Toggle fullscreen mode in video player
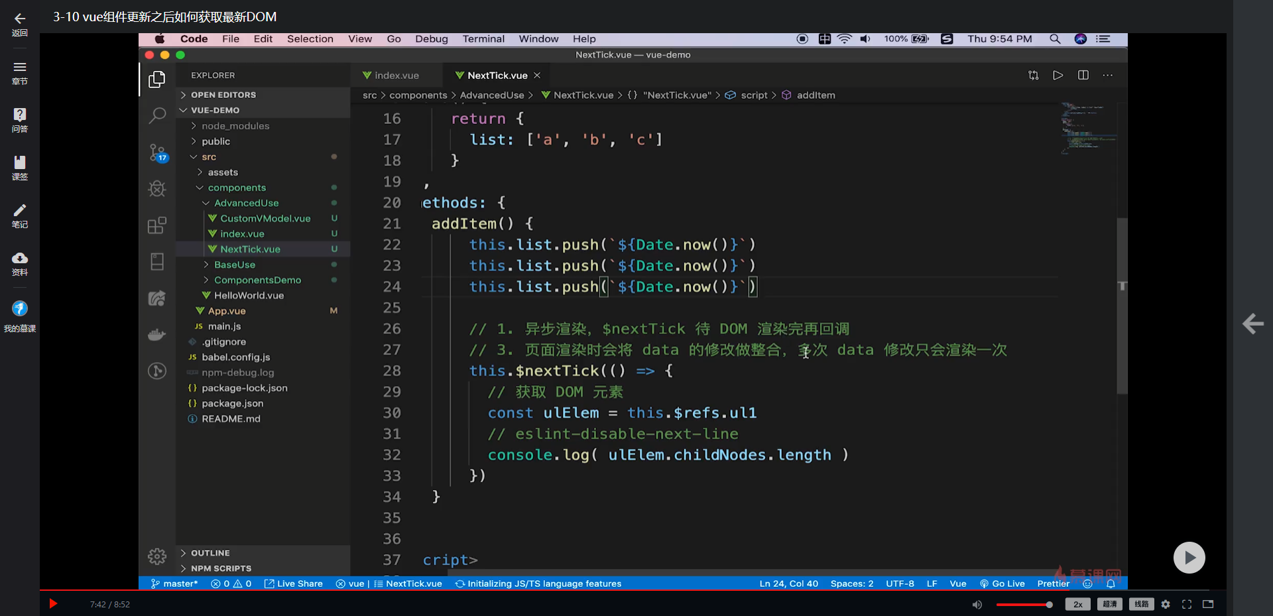 point(1187,604)
